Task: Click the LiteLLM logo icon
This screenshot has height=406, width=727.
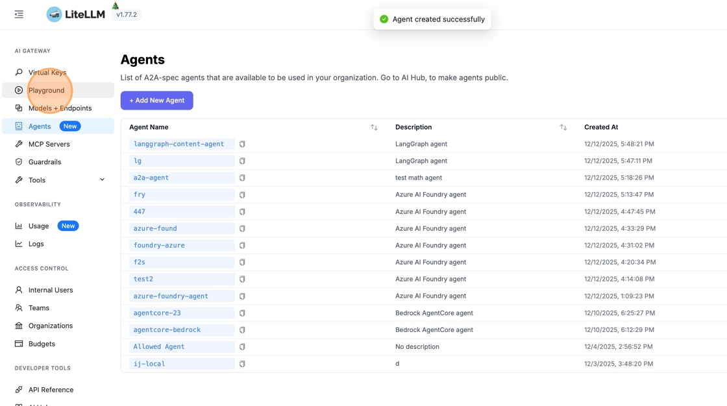Action: (54, 14)
